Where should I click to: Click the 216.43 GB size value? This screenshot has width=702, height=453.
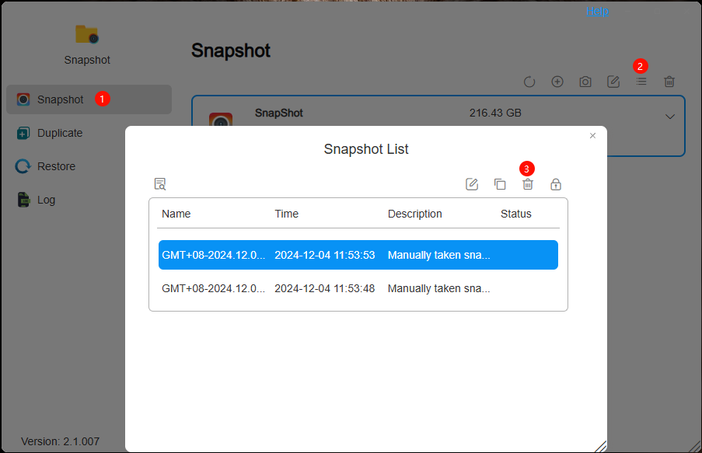tap(495, 113)
